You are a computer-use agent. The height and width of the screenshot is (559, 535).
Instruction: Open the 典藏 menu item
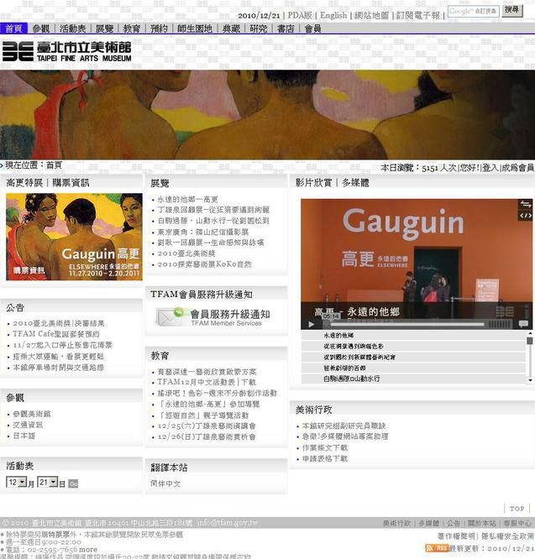tap(231, 29)
